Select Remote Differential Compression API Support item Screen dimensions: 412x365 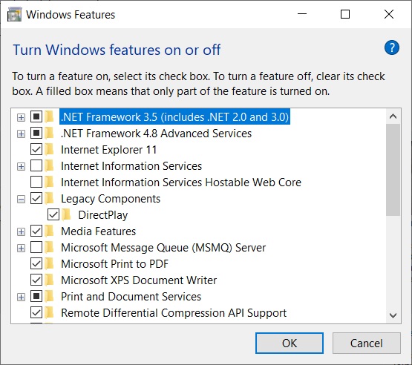(x=174, y=313)
